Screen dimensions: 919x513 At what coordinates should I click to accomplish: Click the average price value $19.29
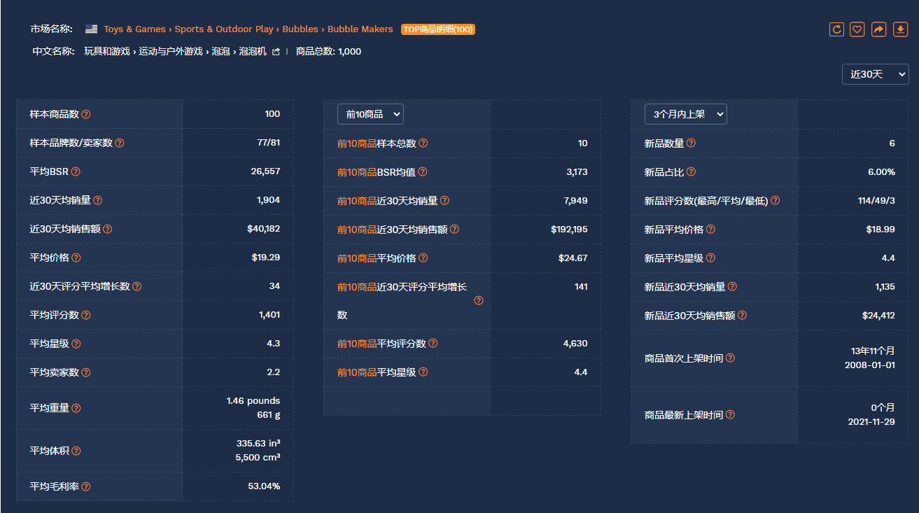point(266,258)
